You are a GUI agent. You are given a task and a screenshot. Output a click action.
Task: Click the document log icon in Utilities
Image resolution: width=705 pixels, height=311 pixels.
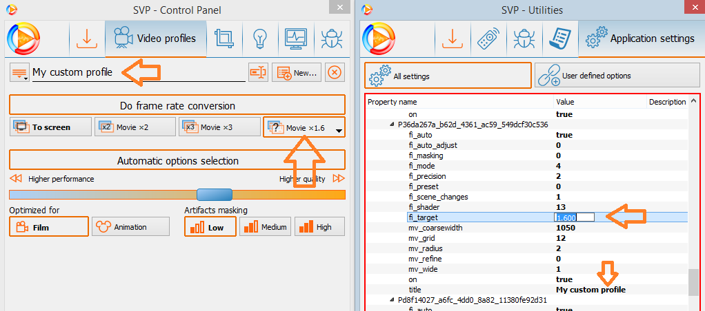click(x=558, y=39)
